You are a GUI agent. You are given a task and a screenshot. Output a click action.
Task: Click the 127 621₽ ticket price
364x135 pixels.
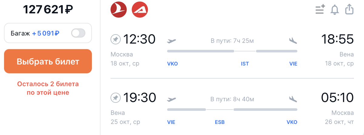[x=48, y=10]
